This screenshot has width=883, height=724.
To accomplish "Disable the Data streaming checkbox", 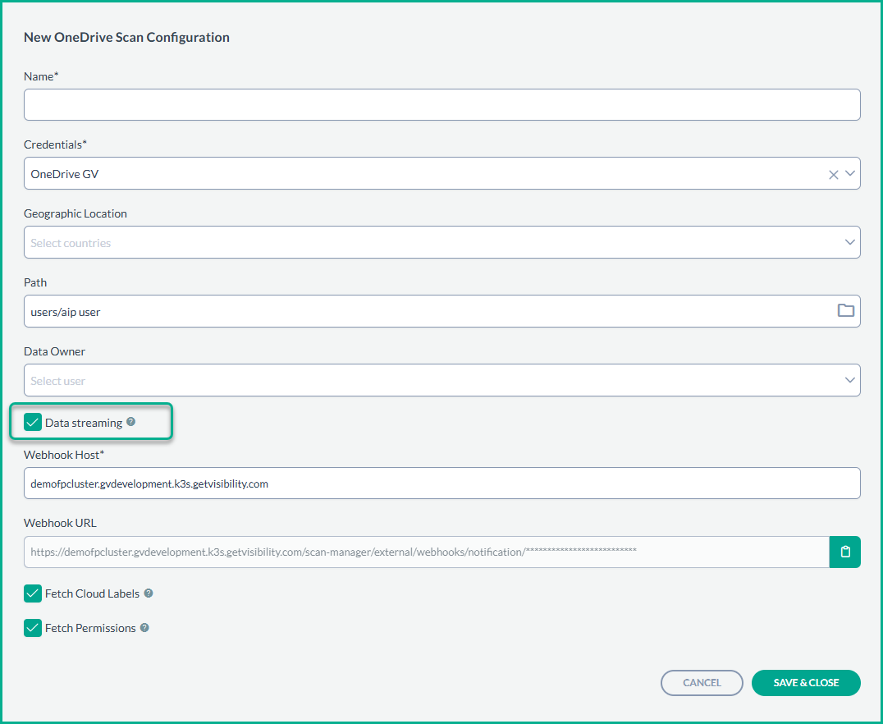I will point(33,423).
